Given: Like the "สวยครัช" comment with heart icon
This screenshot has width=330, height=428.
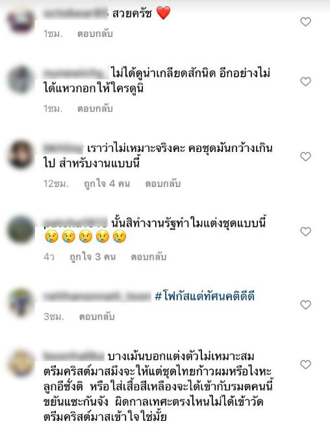Looking at the screenshot, I should (305, 21).
